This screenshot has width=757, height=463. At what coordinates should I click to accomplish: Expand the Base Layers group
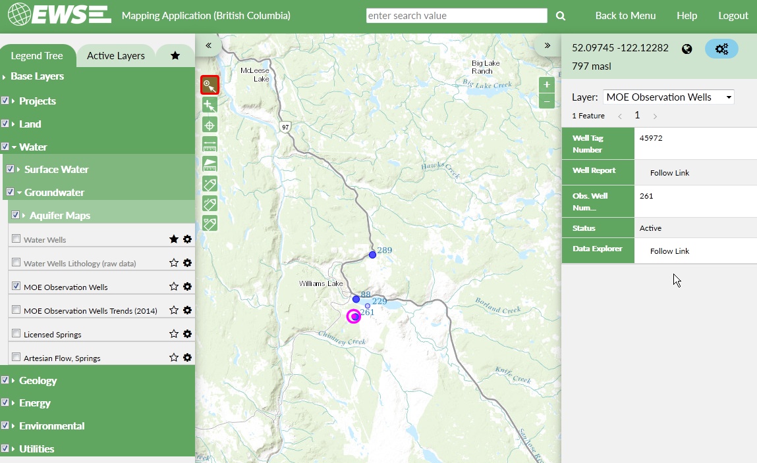pos(4,76)
